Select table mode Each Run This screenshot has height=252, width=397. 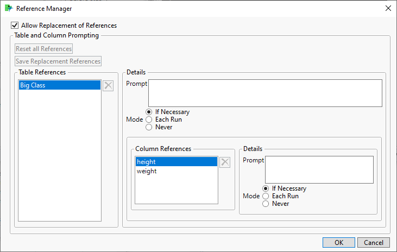pyautogui.click(x=149, y=119)
